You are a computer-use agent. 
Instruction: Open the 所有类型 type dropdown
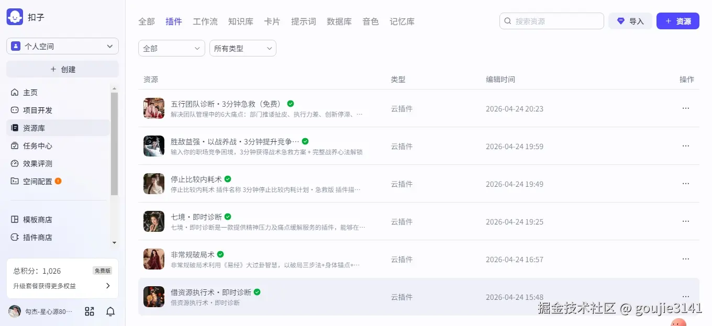click(242, 48)
